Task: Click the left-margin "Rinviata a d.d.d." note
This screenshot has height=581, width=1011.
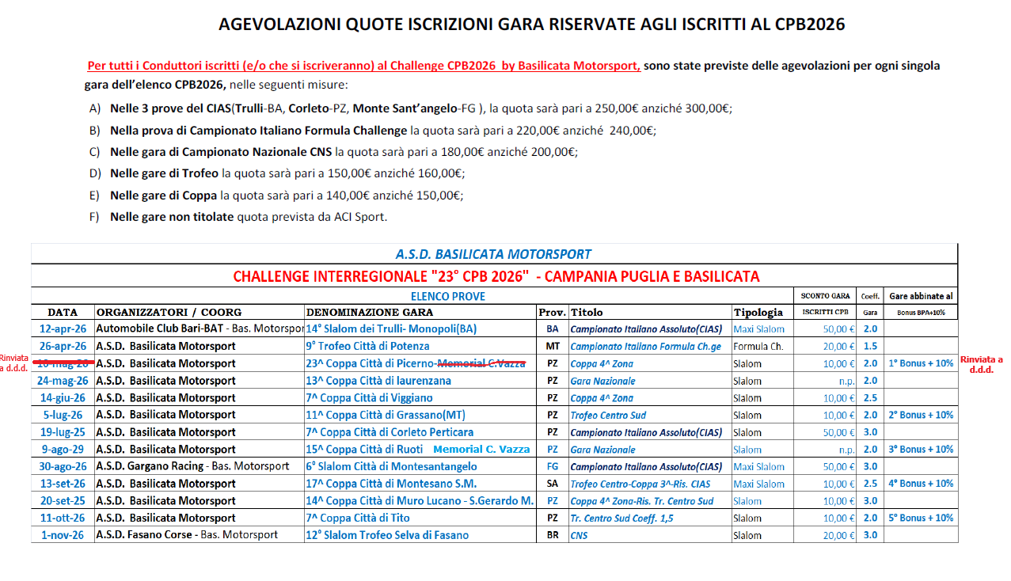Action: pos(14,363)
